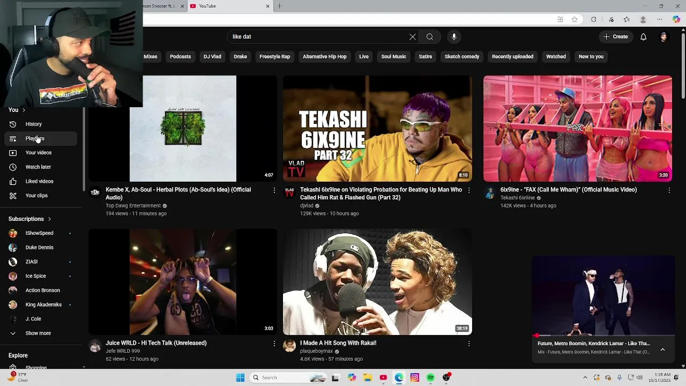This screenshot has width=686, height=386.
Task: Select the Podcasts filter chip
Action: pyautogui.click(x=180, y=57)
